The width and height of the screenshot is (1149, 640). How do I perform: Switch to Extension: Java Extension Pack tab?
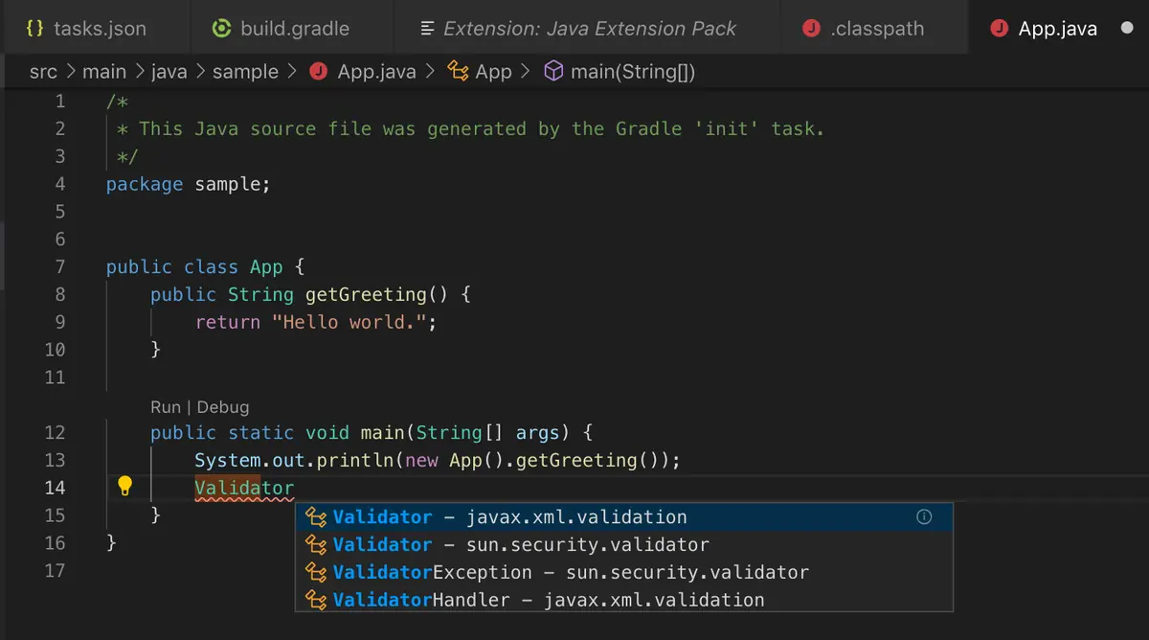click(578, 28)
